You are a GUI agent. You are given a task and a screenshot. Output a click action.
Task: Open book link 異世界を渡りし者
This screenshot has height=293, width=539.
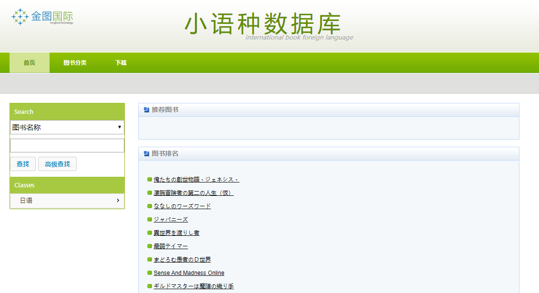(x=176, y=233)
